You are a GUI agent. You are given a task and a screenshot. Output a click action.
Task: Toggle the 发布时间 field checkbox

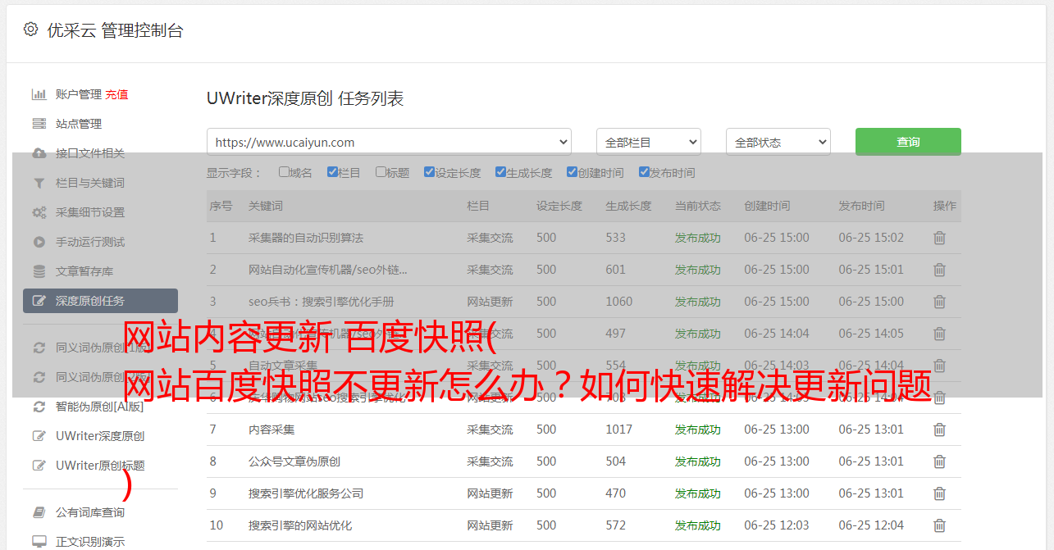point(644,172)
